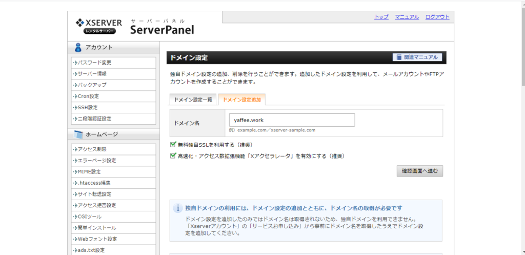Focus the ドメイン名 input field

pos(292,120)
